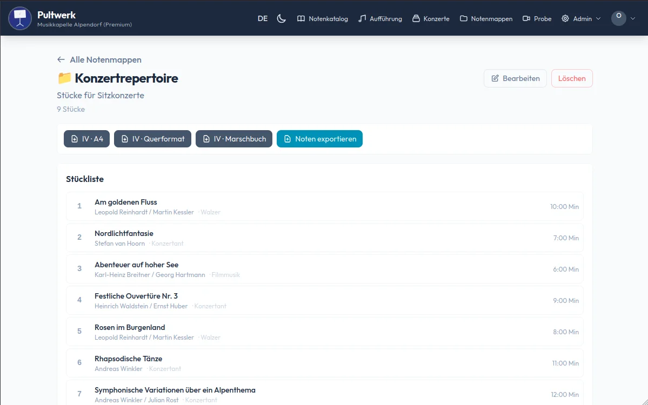Generate the IV · Querformat document
The height and width of the screenshot is (405, 648).
152,139
